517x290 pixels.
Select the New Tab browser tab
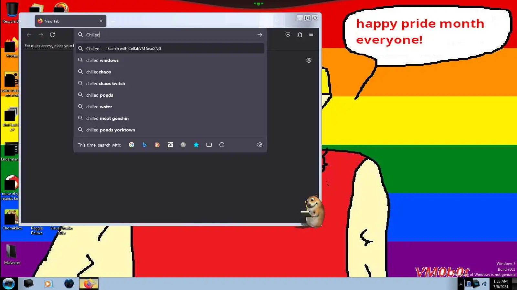[70, 21]
